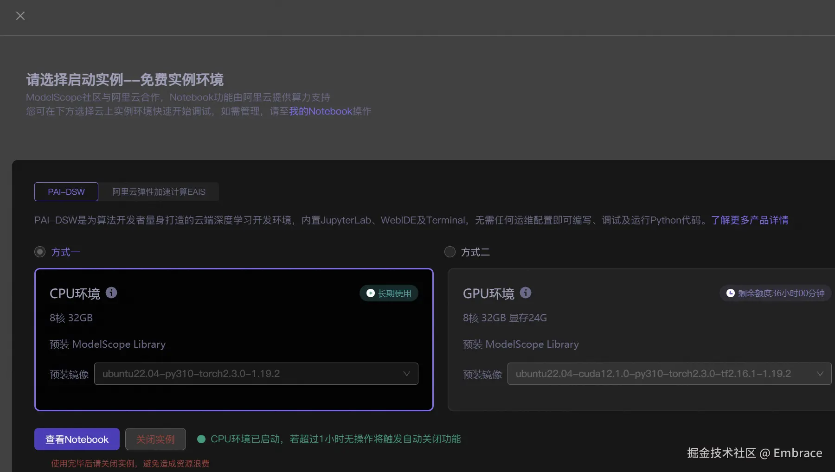Image resolution: width=835 pixels, height=472 pixels.
Task: Open the 了解更多产品详情 link
Action: (750, 220)
